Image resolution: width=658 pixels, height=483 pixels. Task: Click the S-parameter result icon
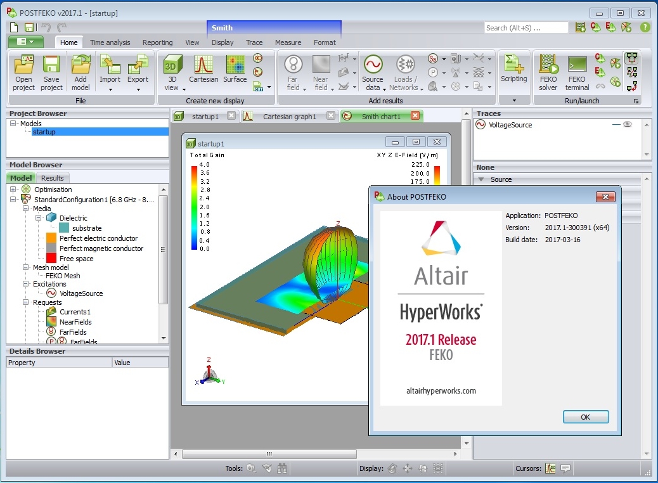pos(433,58)
